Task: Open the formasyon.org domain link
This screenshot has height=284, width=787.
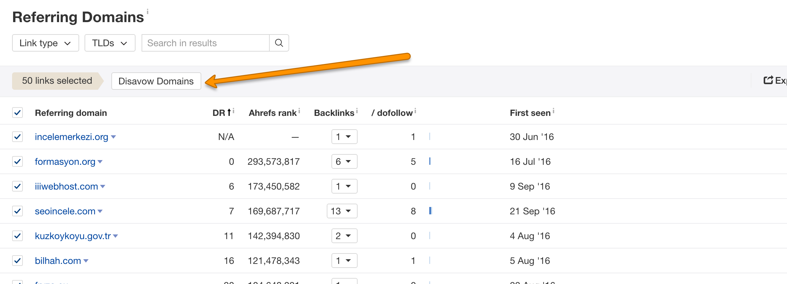Action: pyautogui.click(x=65, y=161)
